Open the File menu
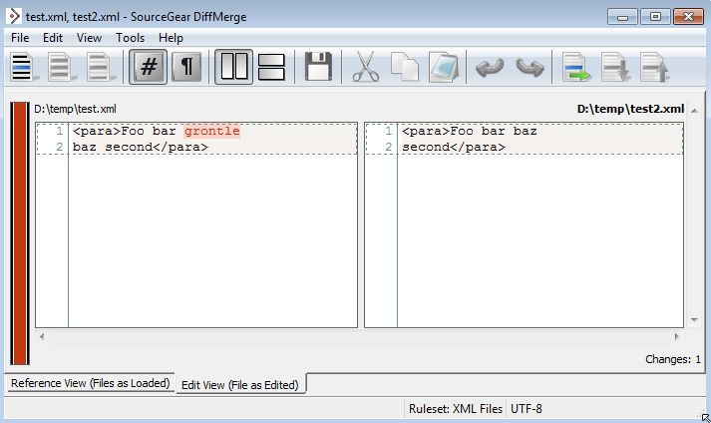The image size is (711, 423). (x=20, y=38)
